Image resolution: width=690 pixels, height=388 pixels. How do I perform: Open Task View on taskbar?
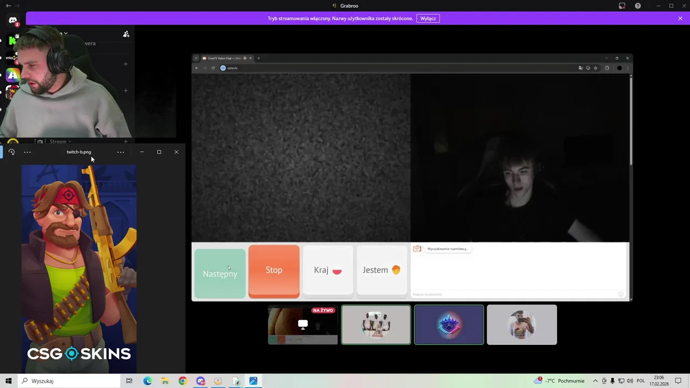tap(129, 381)
